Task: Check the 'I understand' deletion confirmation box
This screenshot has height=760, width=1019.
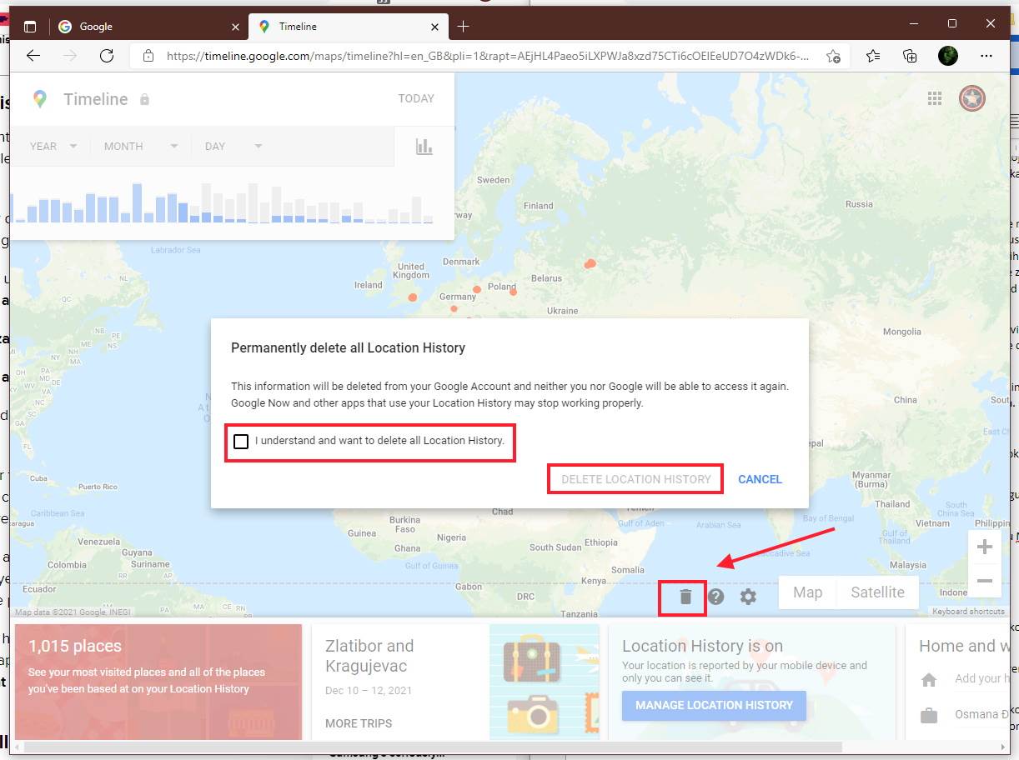Action: tap(241, 442)
